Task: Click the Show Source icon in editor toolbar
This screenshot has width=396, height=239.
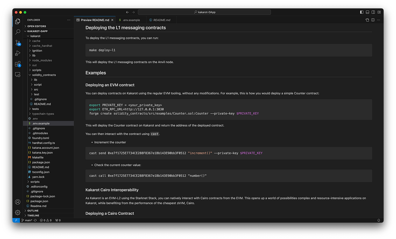Action: click(x=367, y=20)
